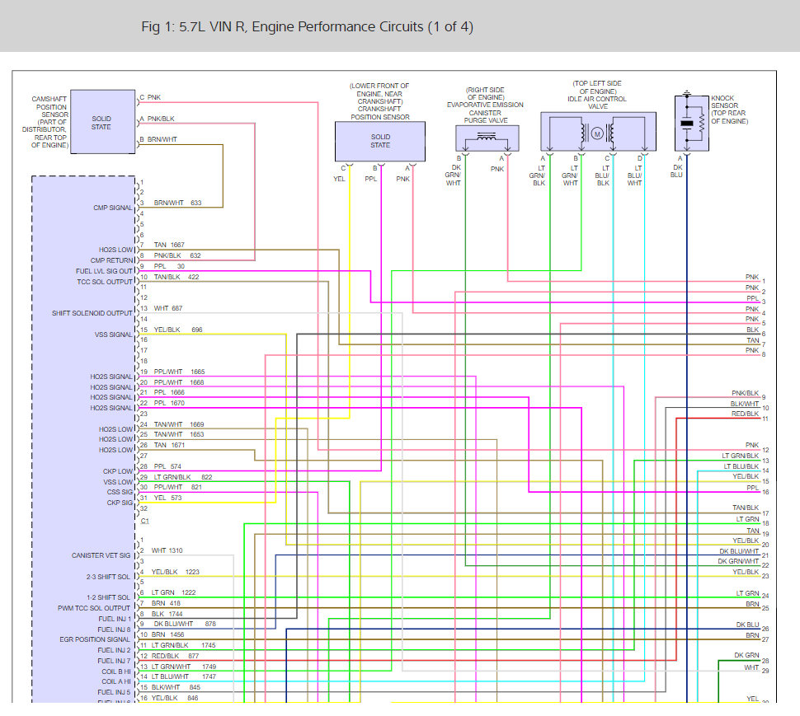
Task: Click right-edge 'TAN/BLK' label at pin 17
Action: (x=746, y=508)
